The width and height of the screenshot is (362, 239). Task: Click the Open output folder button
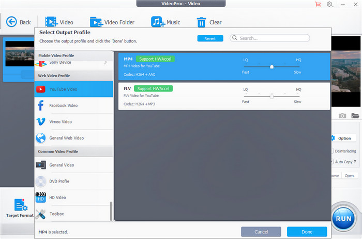point(349,176)
